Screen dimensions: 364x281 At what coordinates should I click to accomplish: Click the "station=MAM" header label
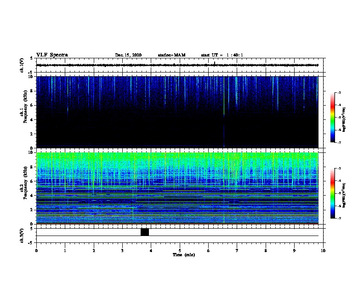(171, 55)
